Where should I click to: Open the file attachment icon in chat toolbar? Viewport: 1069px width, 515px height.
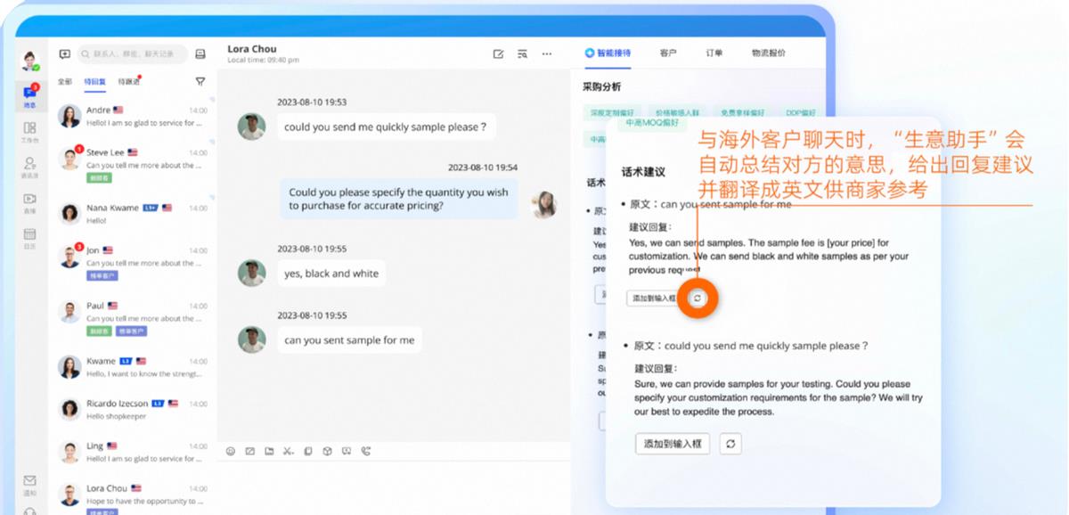click(x=269, y=452)
